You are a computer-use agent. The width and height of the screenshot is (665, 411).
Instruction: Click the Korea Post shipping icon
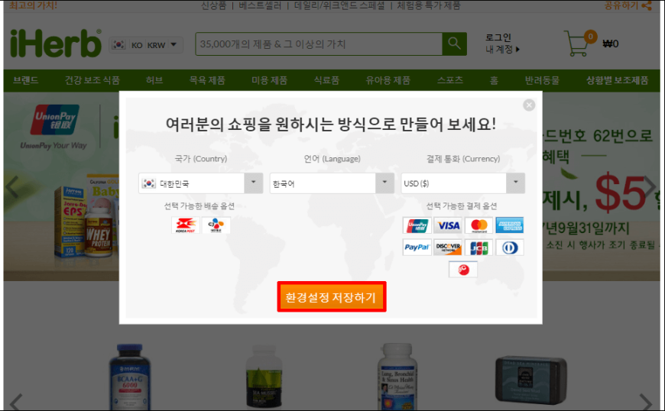[185, 225]
